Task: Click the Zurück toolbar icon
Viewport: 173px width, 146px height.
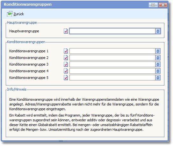Action: pos(10,14)
